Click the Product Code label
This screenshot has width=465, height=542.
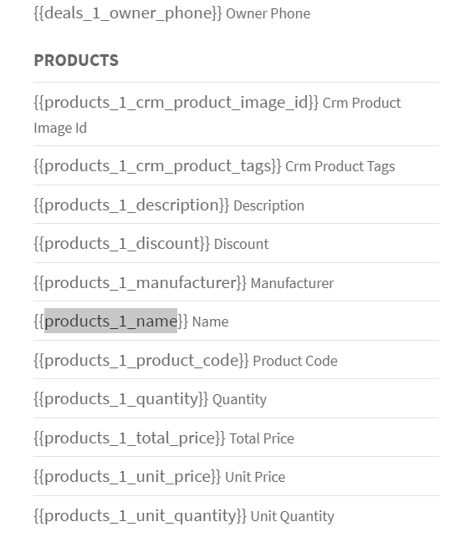(x=295, y=361)
